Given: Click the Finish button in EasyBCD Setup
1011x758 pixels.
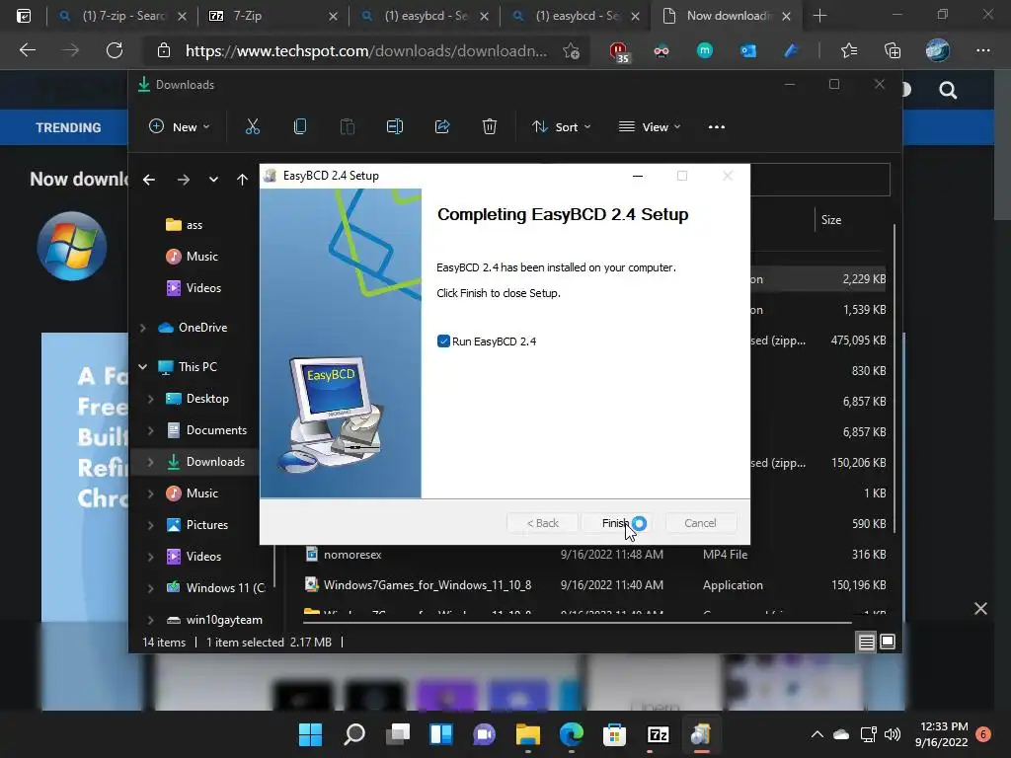Looking at the screenshot, I should coord(616,523).
